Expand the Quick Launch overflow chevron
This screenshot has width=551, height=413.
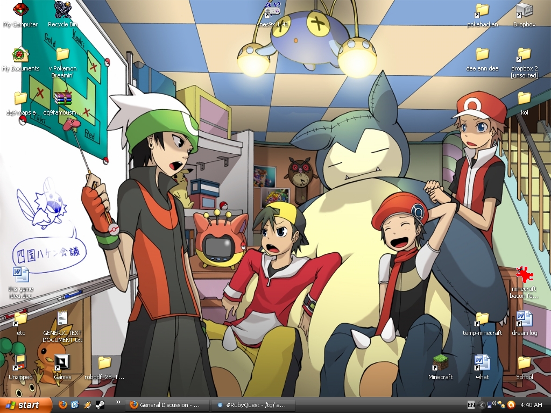[x=117, y=402]
